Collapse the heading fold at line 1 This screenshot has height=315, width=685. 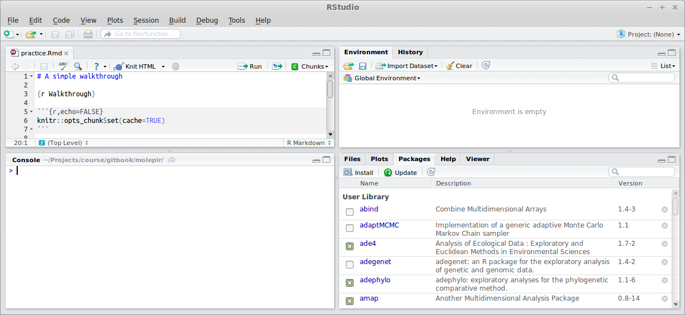(32, 76)
